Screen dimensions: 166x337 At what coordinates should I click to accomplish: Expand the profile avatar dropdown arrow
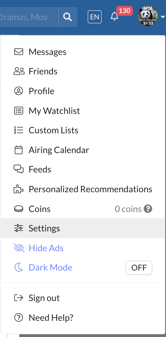click(163, 17)
